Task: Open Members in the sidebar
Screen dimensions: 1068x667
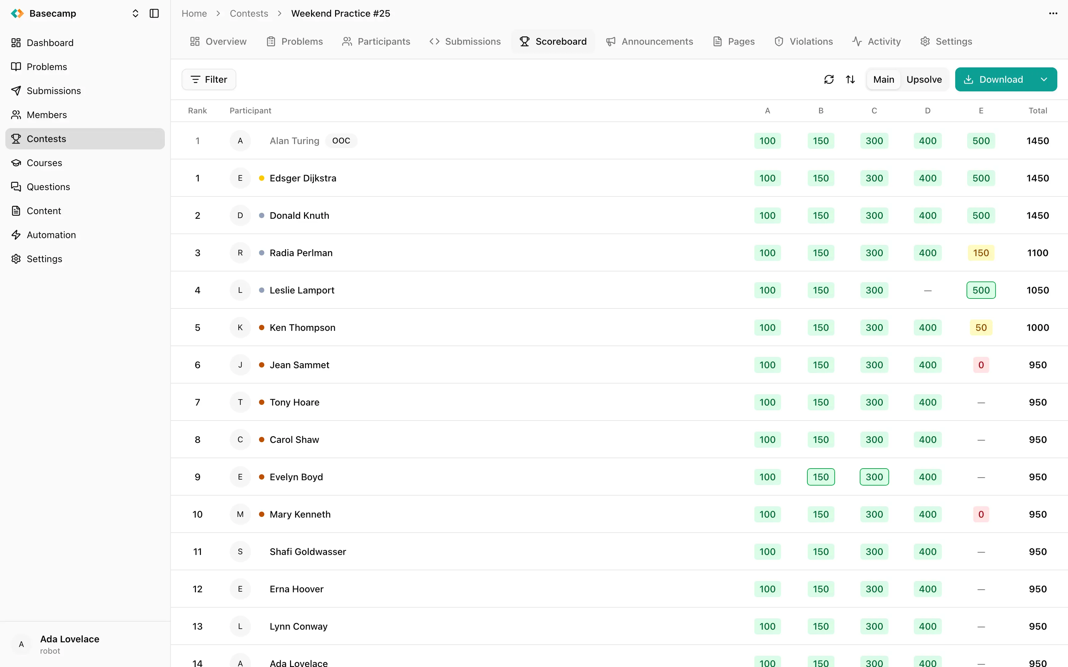Action: pos(85,115)
